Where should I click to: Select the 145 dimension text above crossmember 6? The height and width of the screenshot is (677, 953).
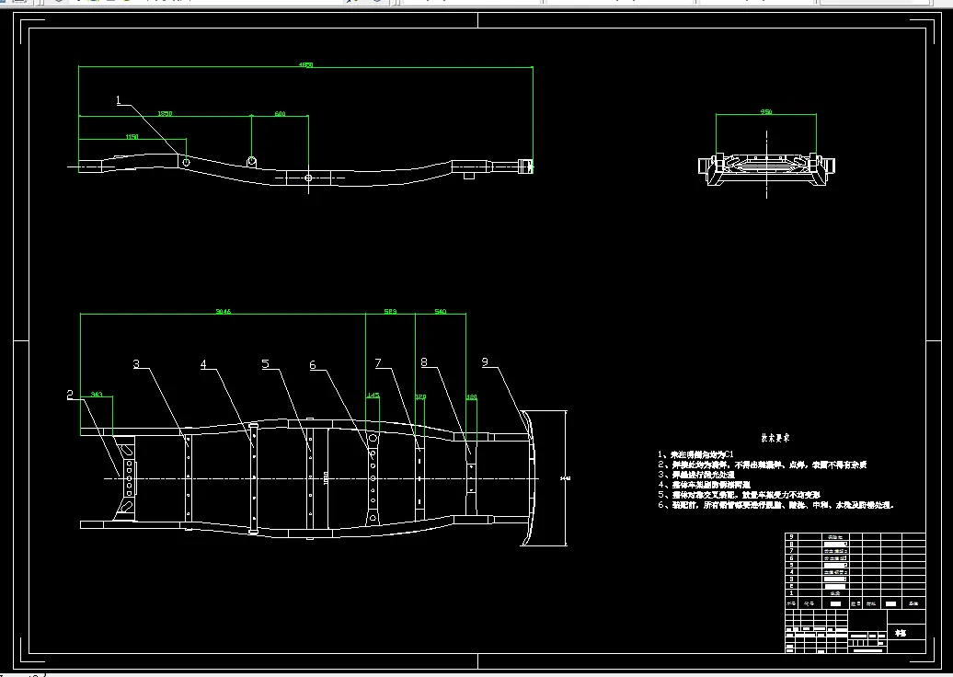[x=373, y=395]
